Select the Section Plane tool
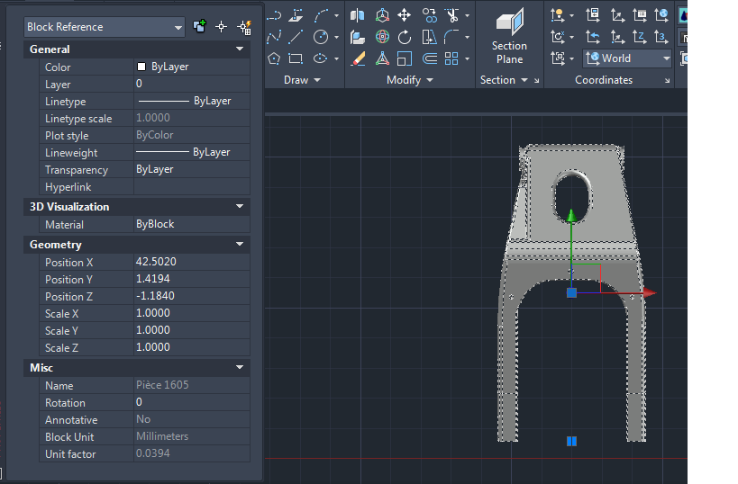 pyautogui.click(x=509, y=36)
